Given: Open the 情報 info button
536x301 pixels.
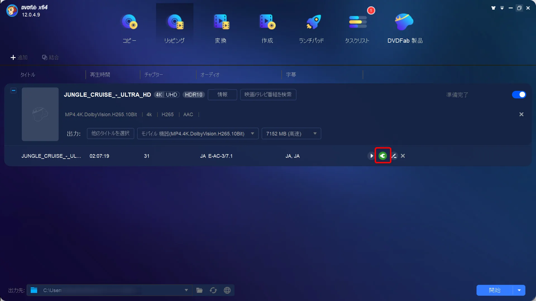Looking at the screenshot, I should tap(222, 95).
